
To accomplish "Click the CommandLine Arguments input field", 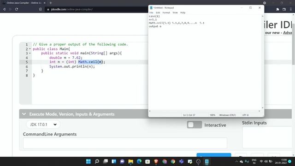I will (125, 143).
